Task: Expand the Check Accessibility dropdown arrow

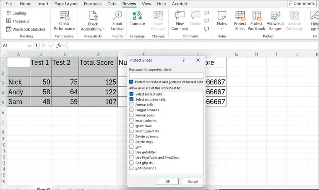Action: (103, 29)
